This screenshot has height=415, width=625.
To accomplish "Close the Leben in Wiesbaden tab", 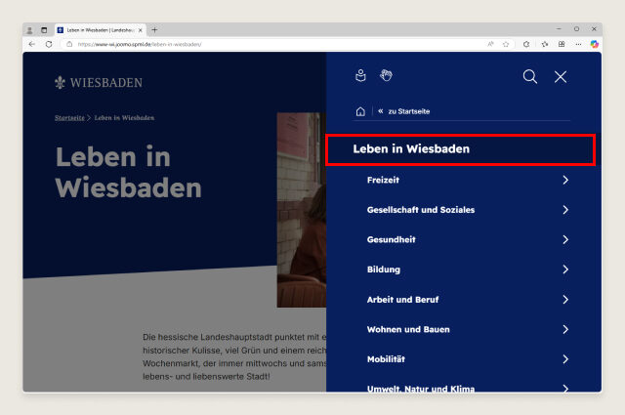I will pos(140,30).
